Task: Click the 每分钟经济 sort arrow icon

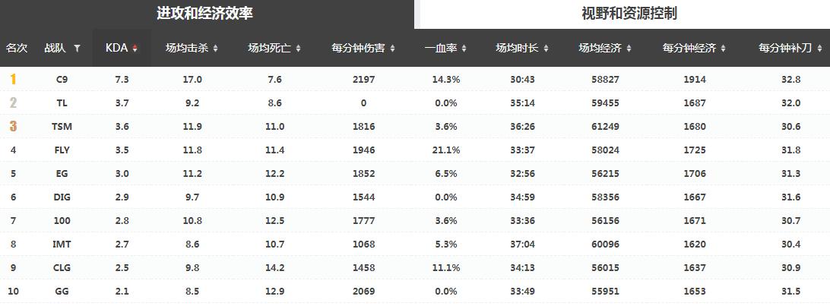Action: (723, 49)
